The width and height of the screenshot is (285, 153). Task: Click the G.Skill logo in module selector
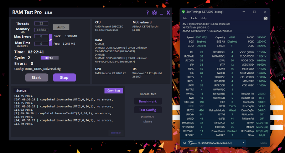point(192,143)
